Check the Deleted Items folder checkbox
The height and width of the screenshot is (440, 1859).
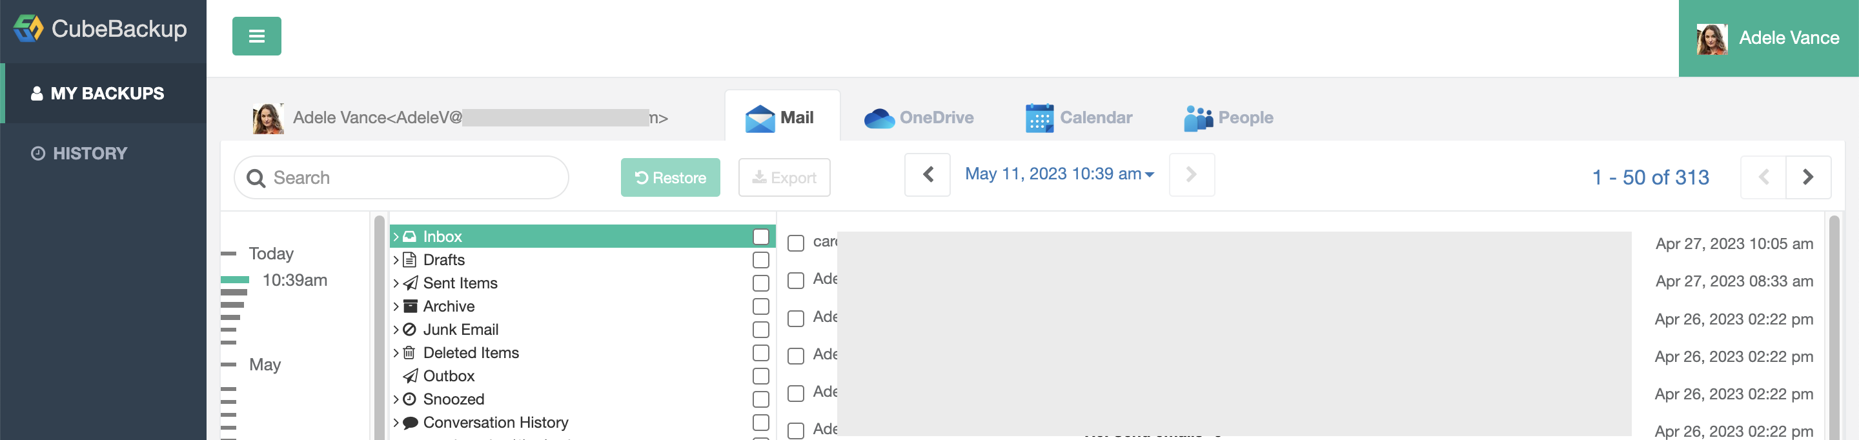tap(760, 353)
